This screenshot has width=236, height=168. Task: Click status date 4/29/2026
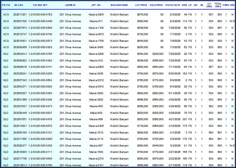[175, 113]
